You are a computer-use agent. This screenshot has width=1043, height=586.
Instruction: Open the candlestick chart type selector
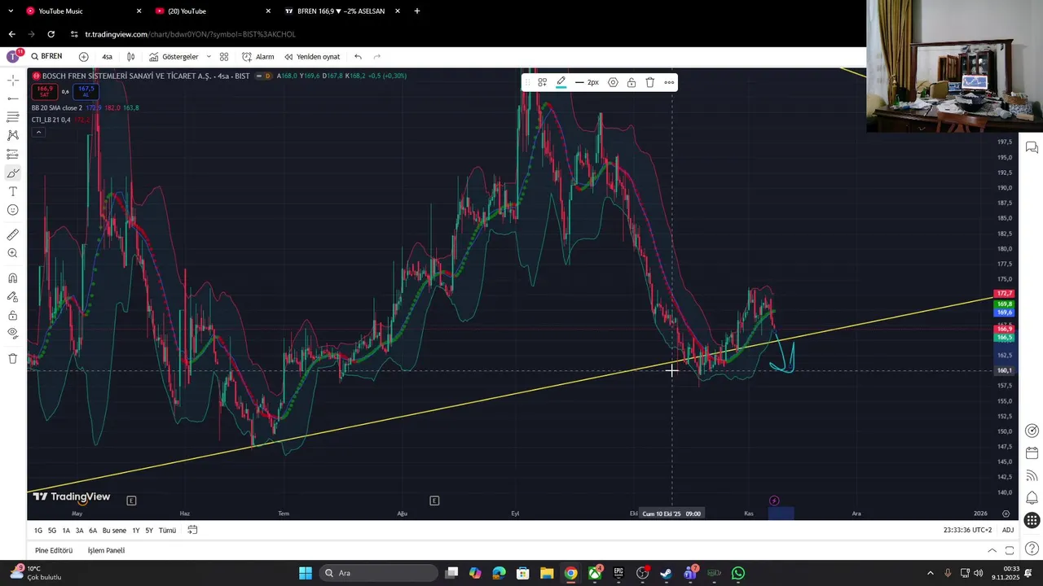pos(130,57)
